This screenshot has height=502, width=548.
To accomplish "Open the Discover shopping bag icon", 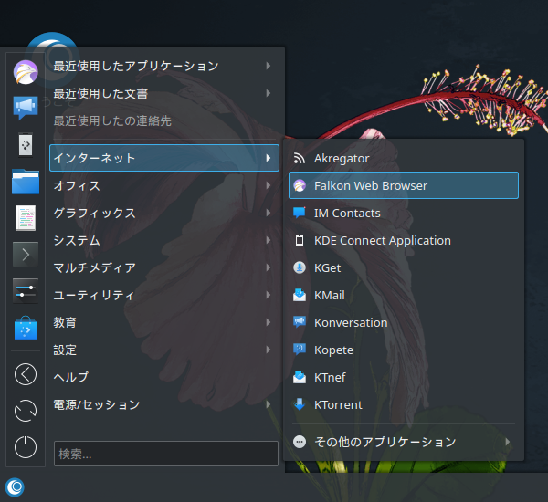I will pyautogui.click(x=26, y=328).
